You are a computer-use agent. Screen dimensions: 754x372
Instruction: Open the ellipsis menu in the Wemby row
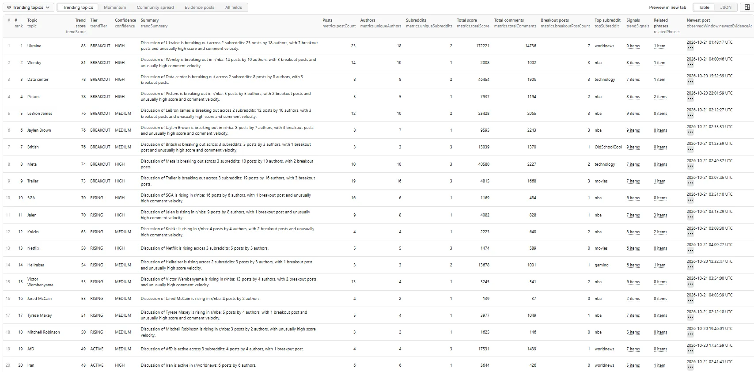click(690, 65)
